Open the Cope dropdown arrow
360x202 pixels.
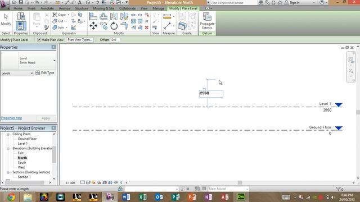point(68,15)
